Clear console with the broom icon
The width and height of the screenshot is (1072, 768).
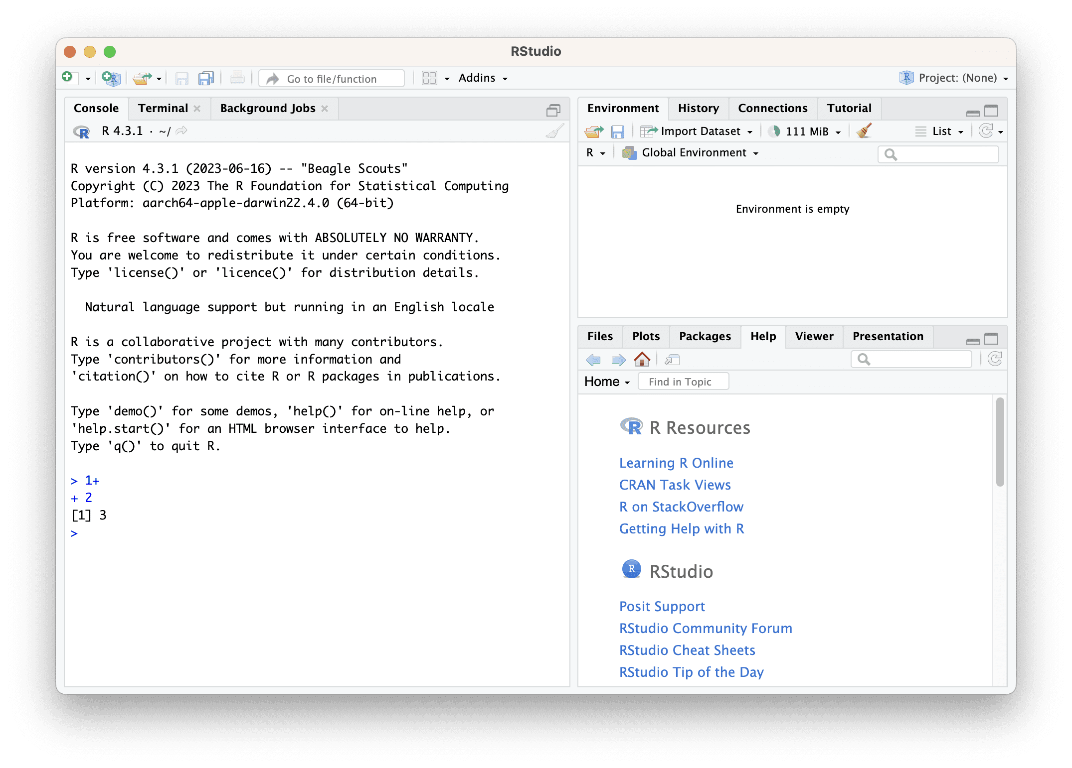coord(555,131)
